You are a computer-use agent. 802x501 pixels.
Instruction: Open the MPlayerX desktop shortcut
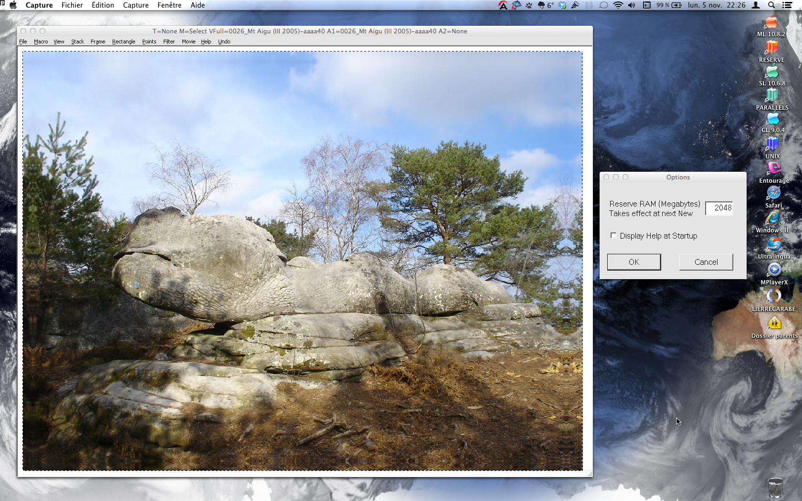(774, 270)
